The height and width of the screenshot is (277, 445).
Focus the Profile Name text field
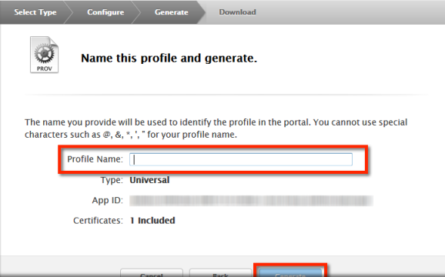point(241,159)
